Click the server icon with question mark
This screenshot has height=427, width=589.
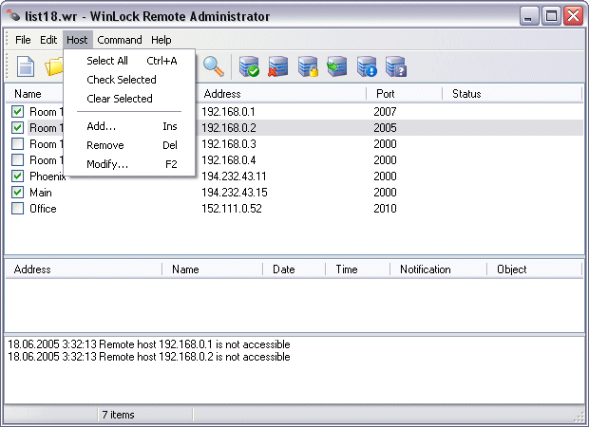click(x=396, y=66)
